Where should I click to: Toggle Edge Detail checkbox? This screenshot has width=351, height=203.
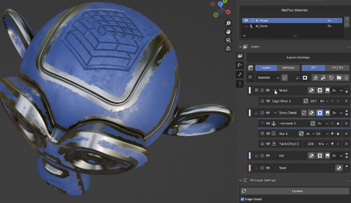click(242, 199)
